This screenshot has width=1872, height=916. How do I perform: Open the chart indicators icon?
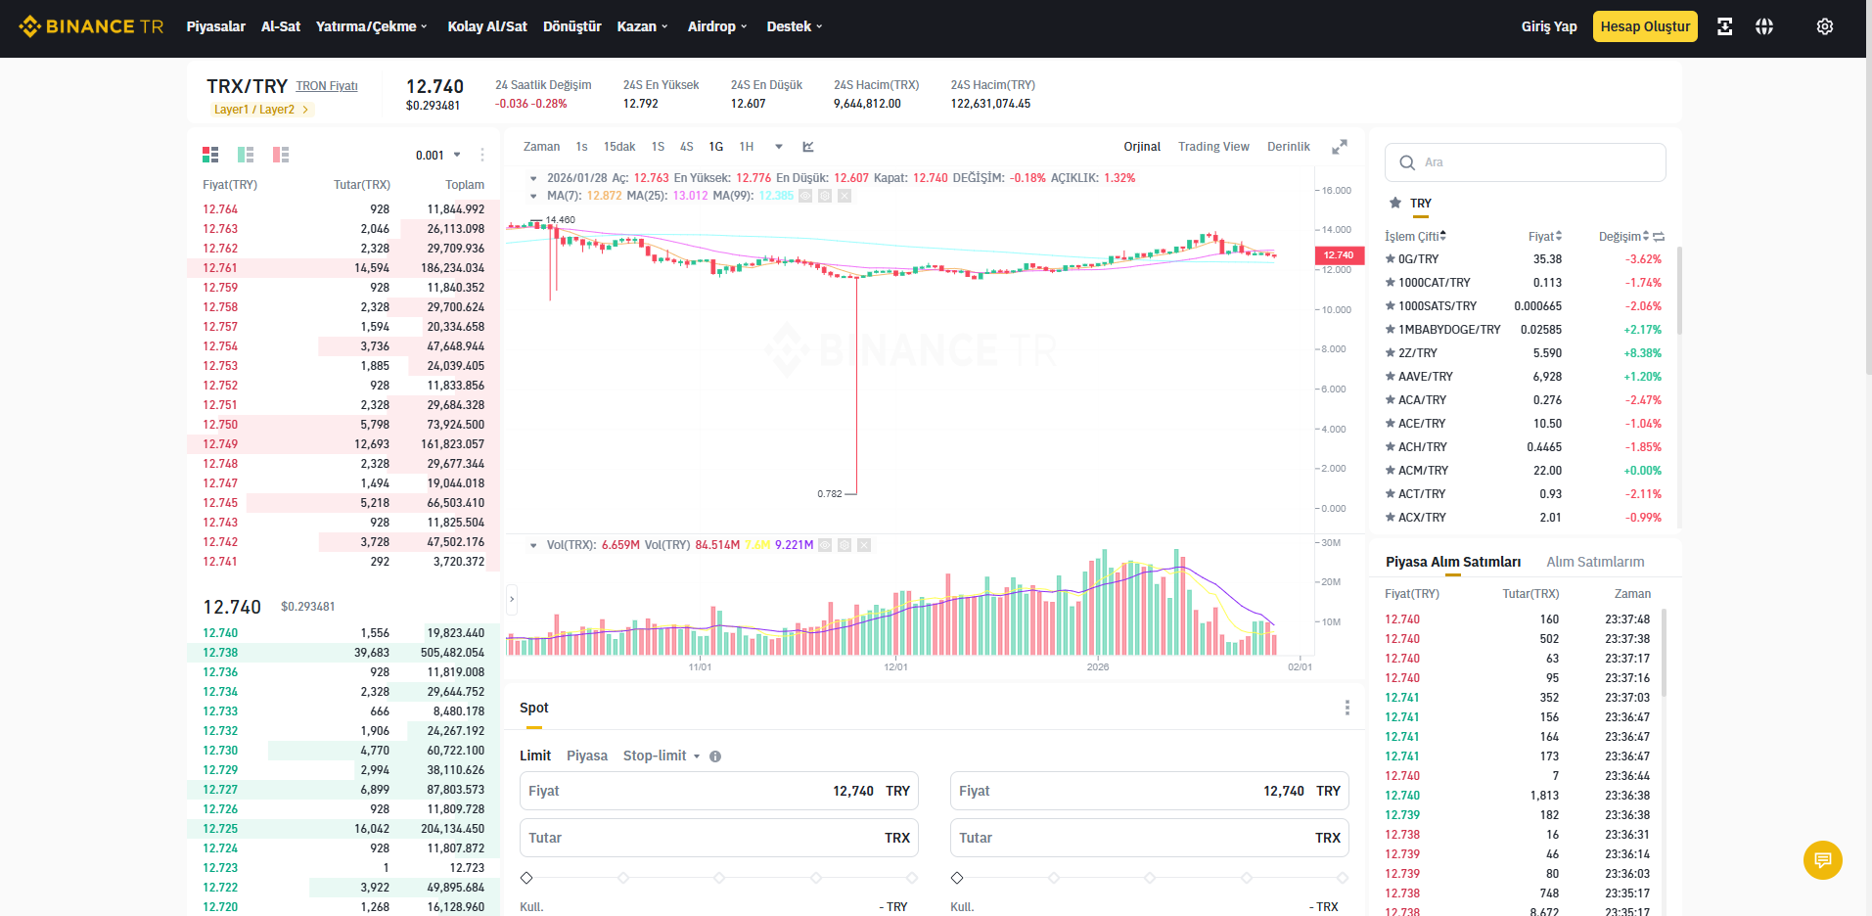point(808,147)
